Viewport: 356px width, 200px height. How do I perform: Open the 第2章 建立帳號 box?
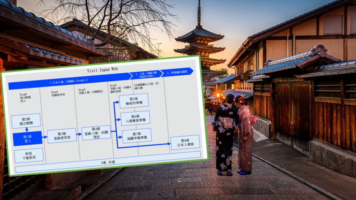26,120
